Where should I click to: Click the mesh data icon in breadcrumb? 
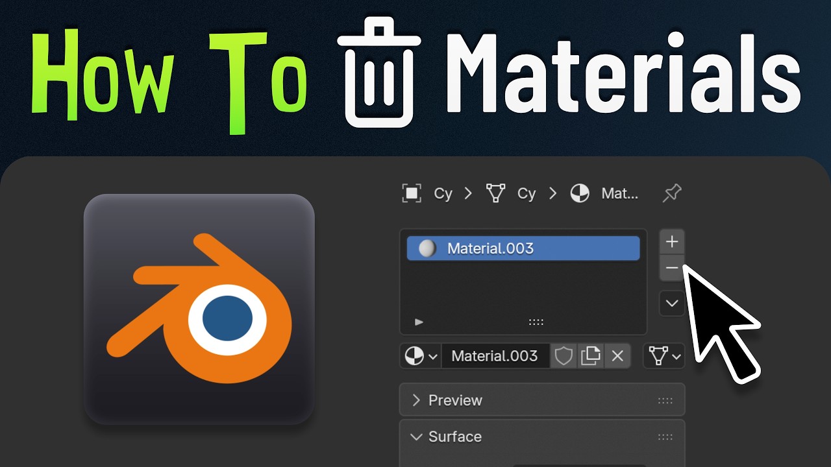(x=496, y=193)
